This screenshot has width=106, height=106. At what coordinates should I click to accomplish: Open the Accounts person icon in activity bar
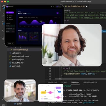coord(3,98)
